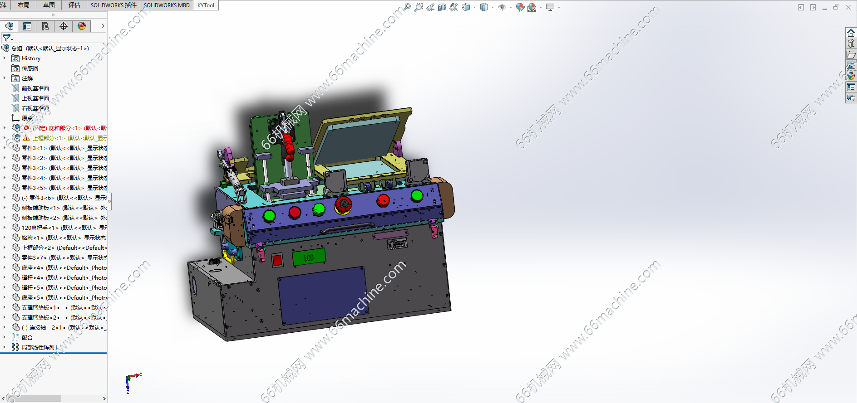Viewport: 857px width, 403px height.
Task: Open View Orientation dropdown arrow
Action: point(474,7)
